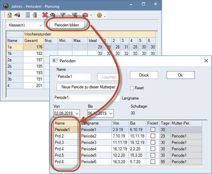The height and width of the screenshot is (174, 212).
Task: Click the 201 Gesamt cell
Action: (x=33, y=86)
